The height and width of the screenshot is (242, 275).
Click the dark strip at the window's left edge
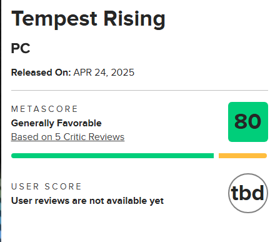tap(1, 121)
